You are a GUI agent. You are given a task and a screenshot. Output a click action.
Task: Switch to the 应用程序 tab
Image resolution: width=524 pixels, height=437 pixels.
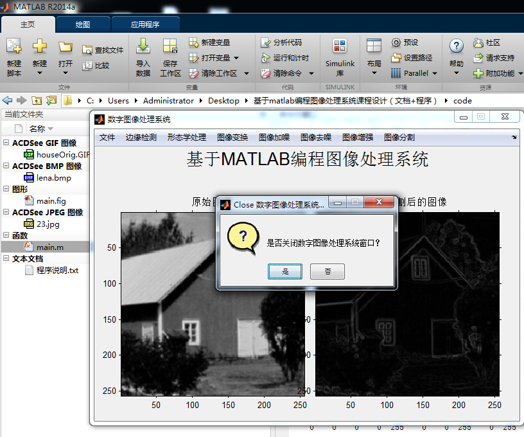145,24
